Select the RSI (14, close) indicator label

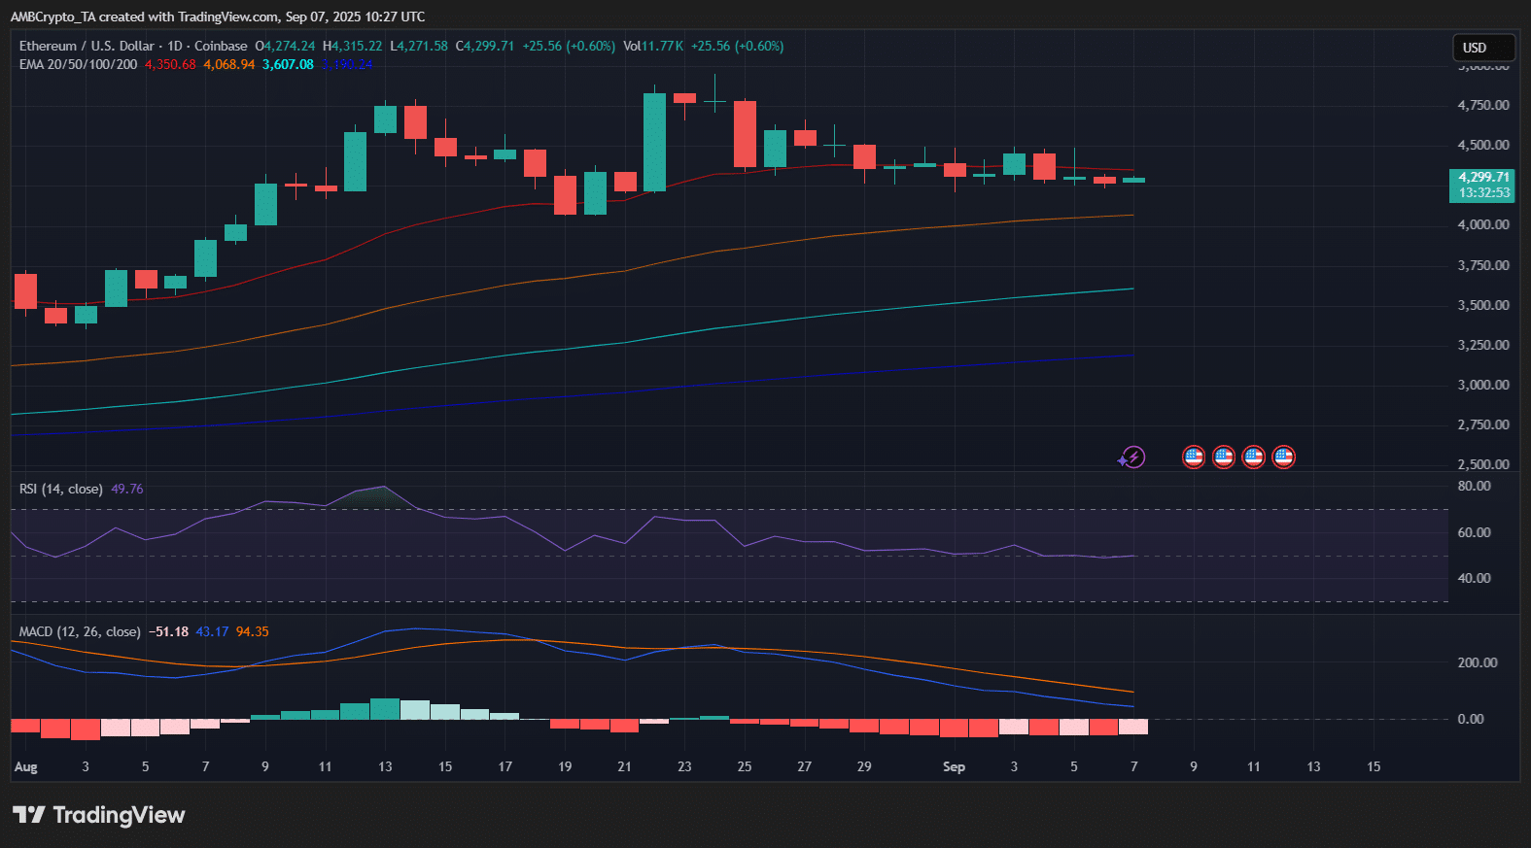(60, 489)
